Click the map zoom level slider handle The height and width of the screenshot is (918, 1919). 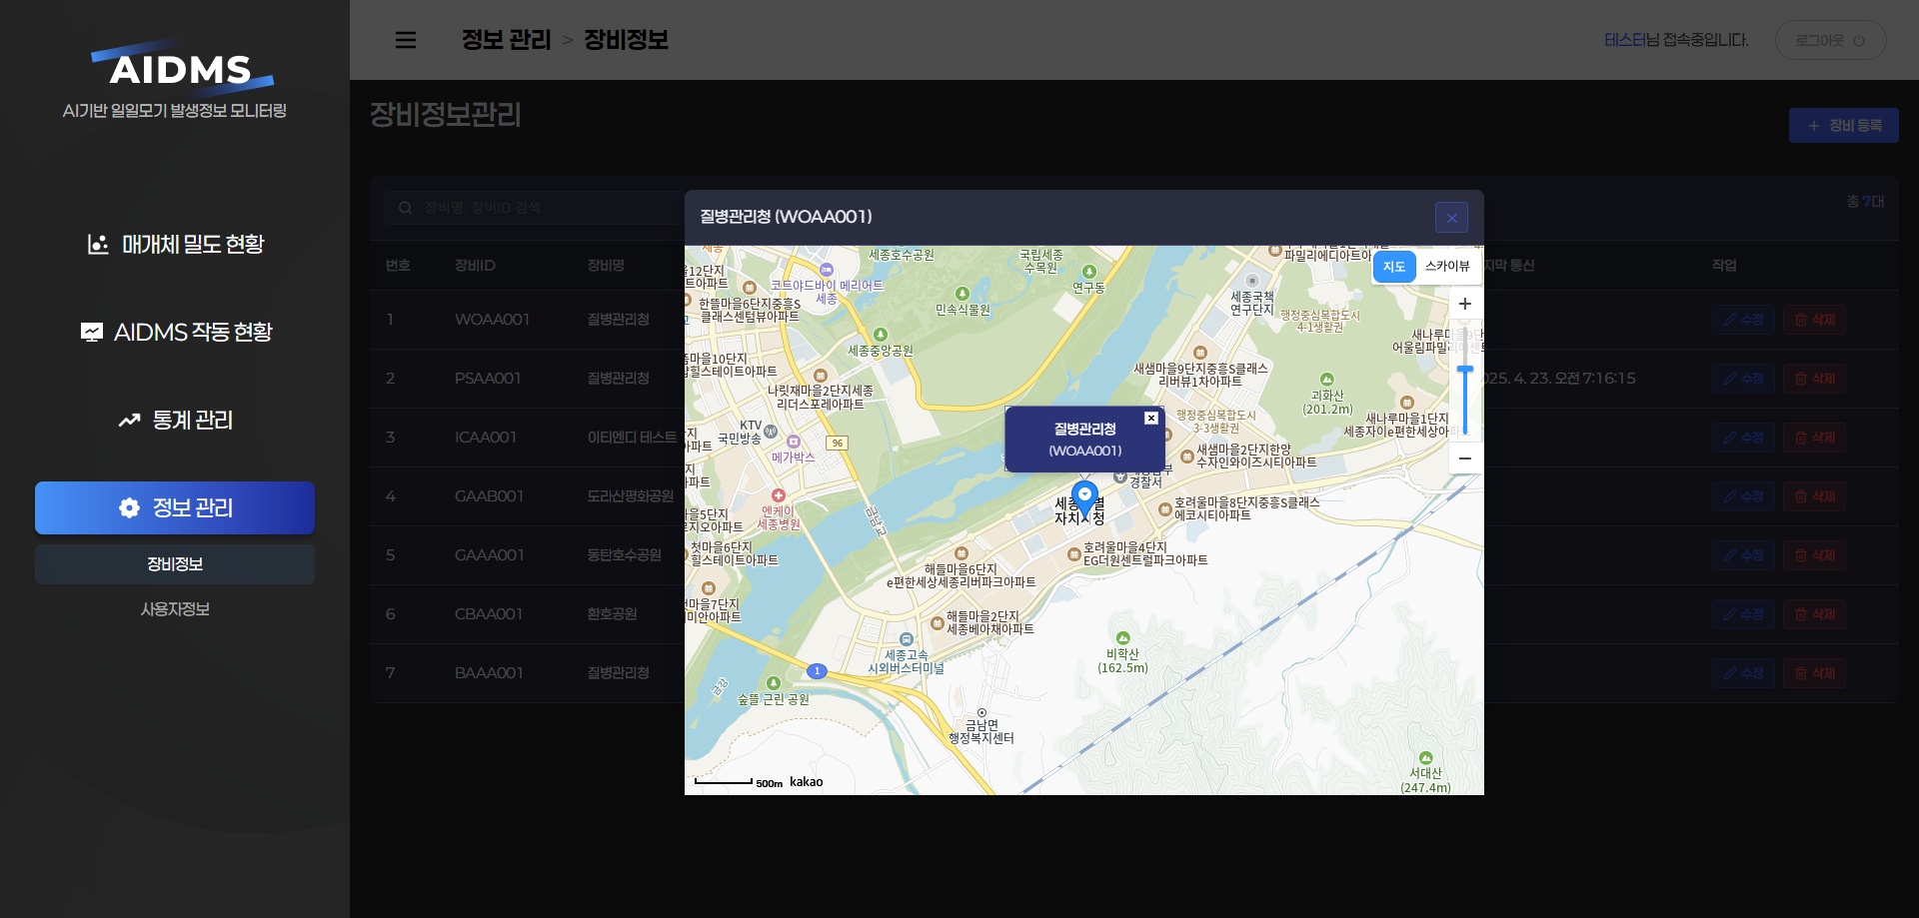[x=1465, y=370]
